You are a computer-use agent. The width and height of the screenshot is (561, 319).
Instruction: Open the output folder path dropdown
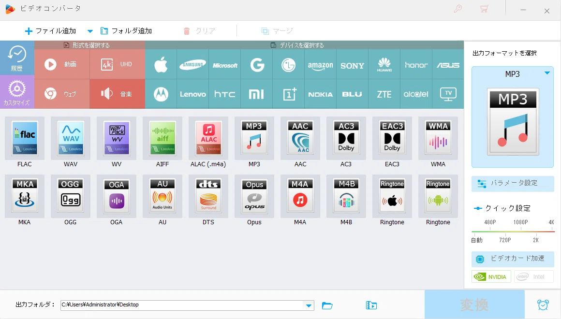coord(309,305)
